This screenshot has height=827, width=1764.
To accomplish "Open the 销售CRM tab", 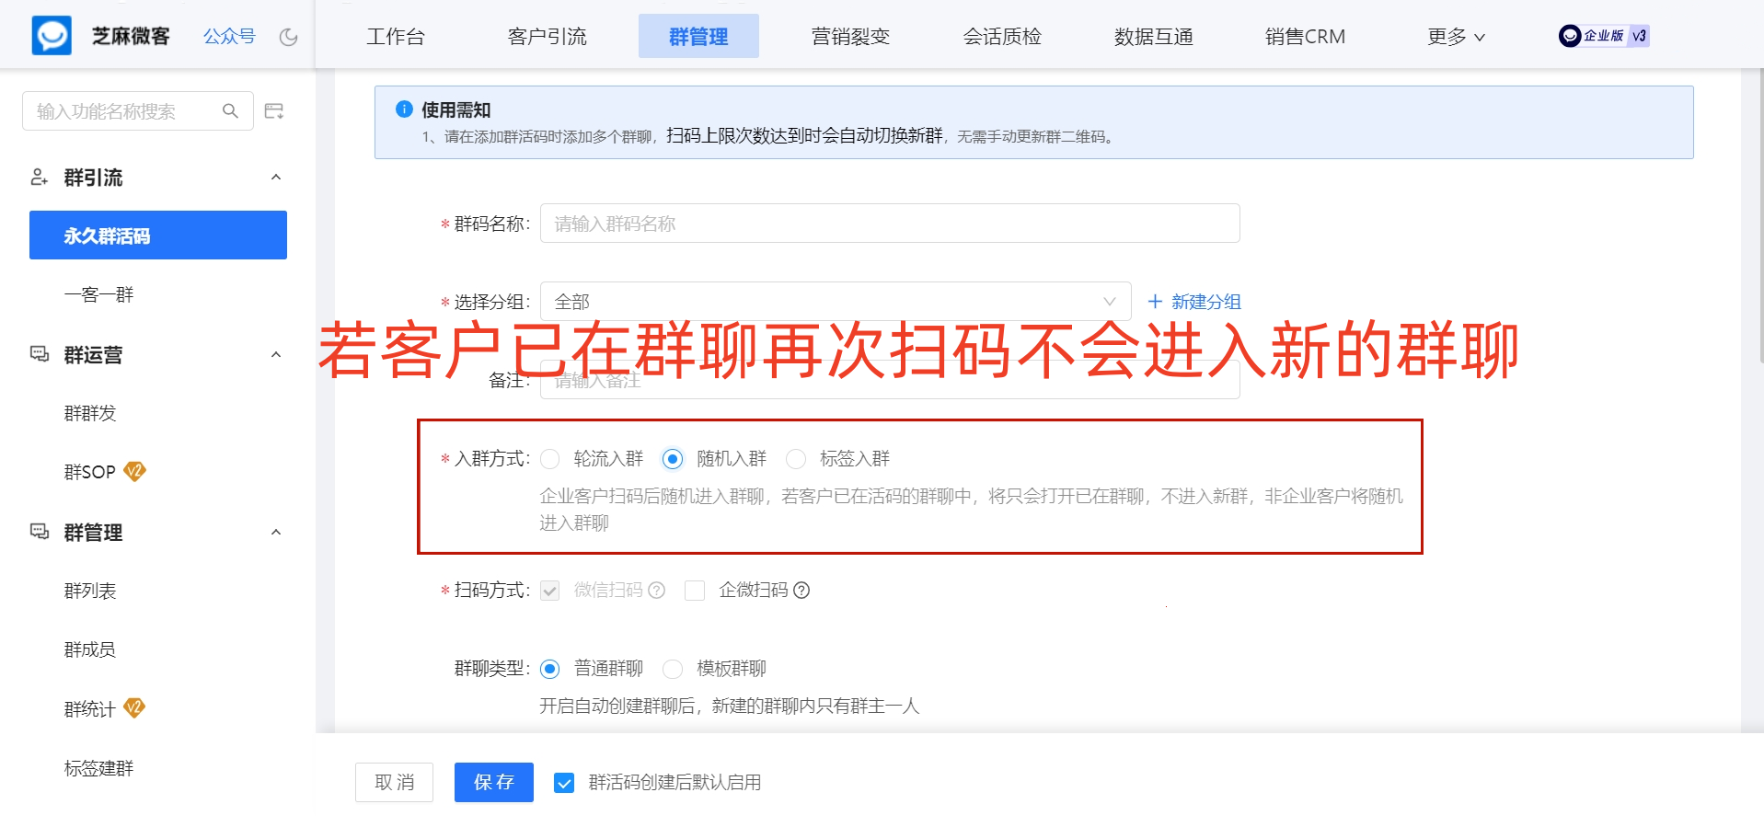I will (1305, 37).
